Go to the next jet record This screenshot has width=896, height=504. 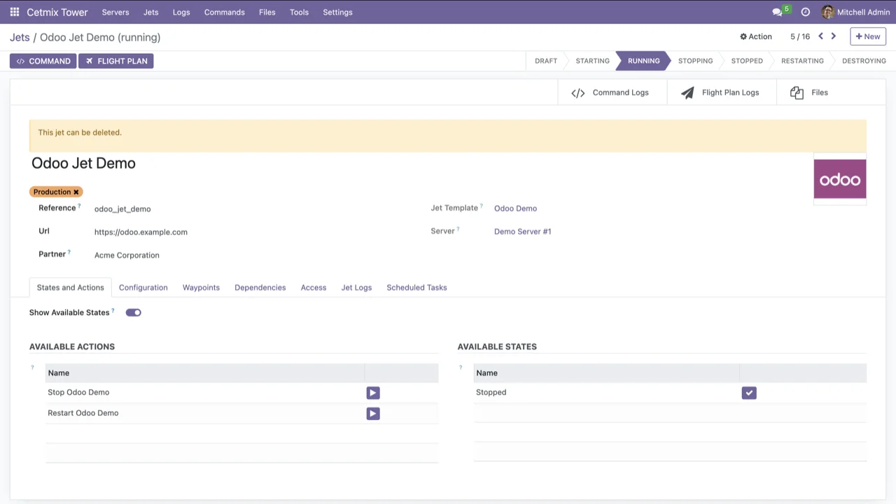pos(833,36)
